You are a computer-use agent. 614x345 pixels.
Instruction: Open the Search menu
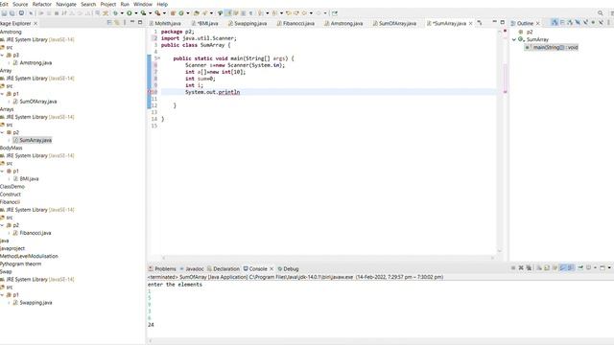[x=88, y=4]
